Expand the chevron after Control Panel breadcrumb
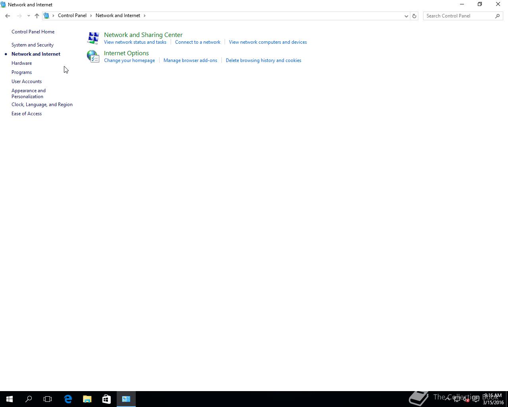Image resolution: width=508 pixels, height=407 pixels. pos(91,16)
